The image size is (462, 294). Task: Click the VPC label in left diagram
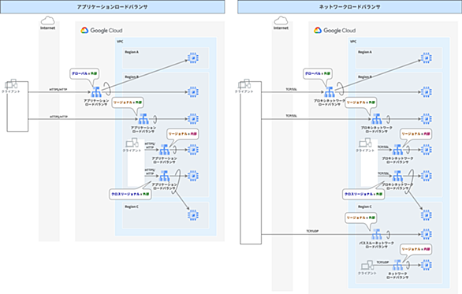click(x=120, y=42)
